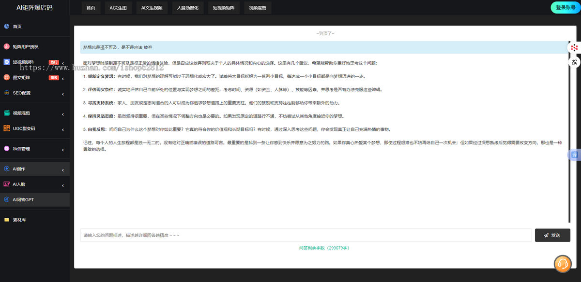Expand the SEO配置 sidebar chevron
This screenshot has width=581, height=282.
click(63, 93)
